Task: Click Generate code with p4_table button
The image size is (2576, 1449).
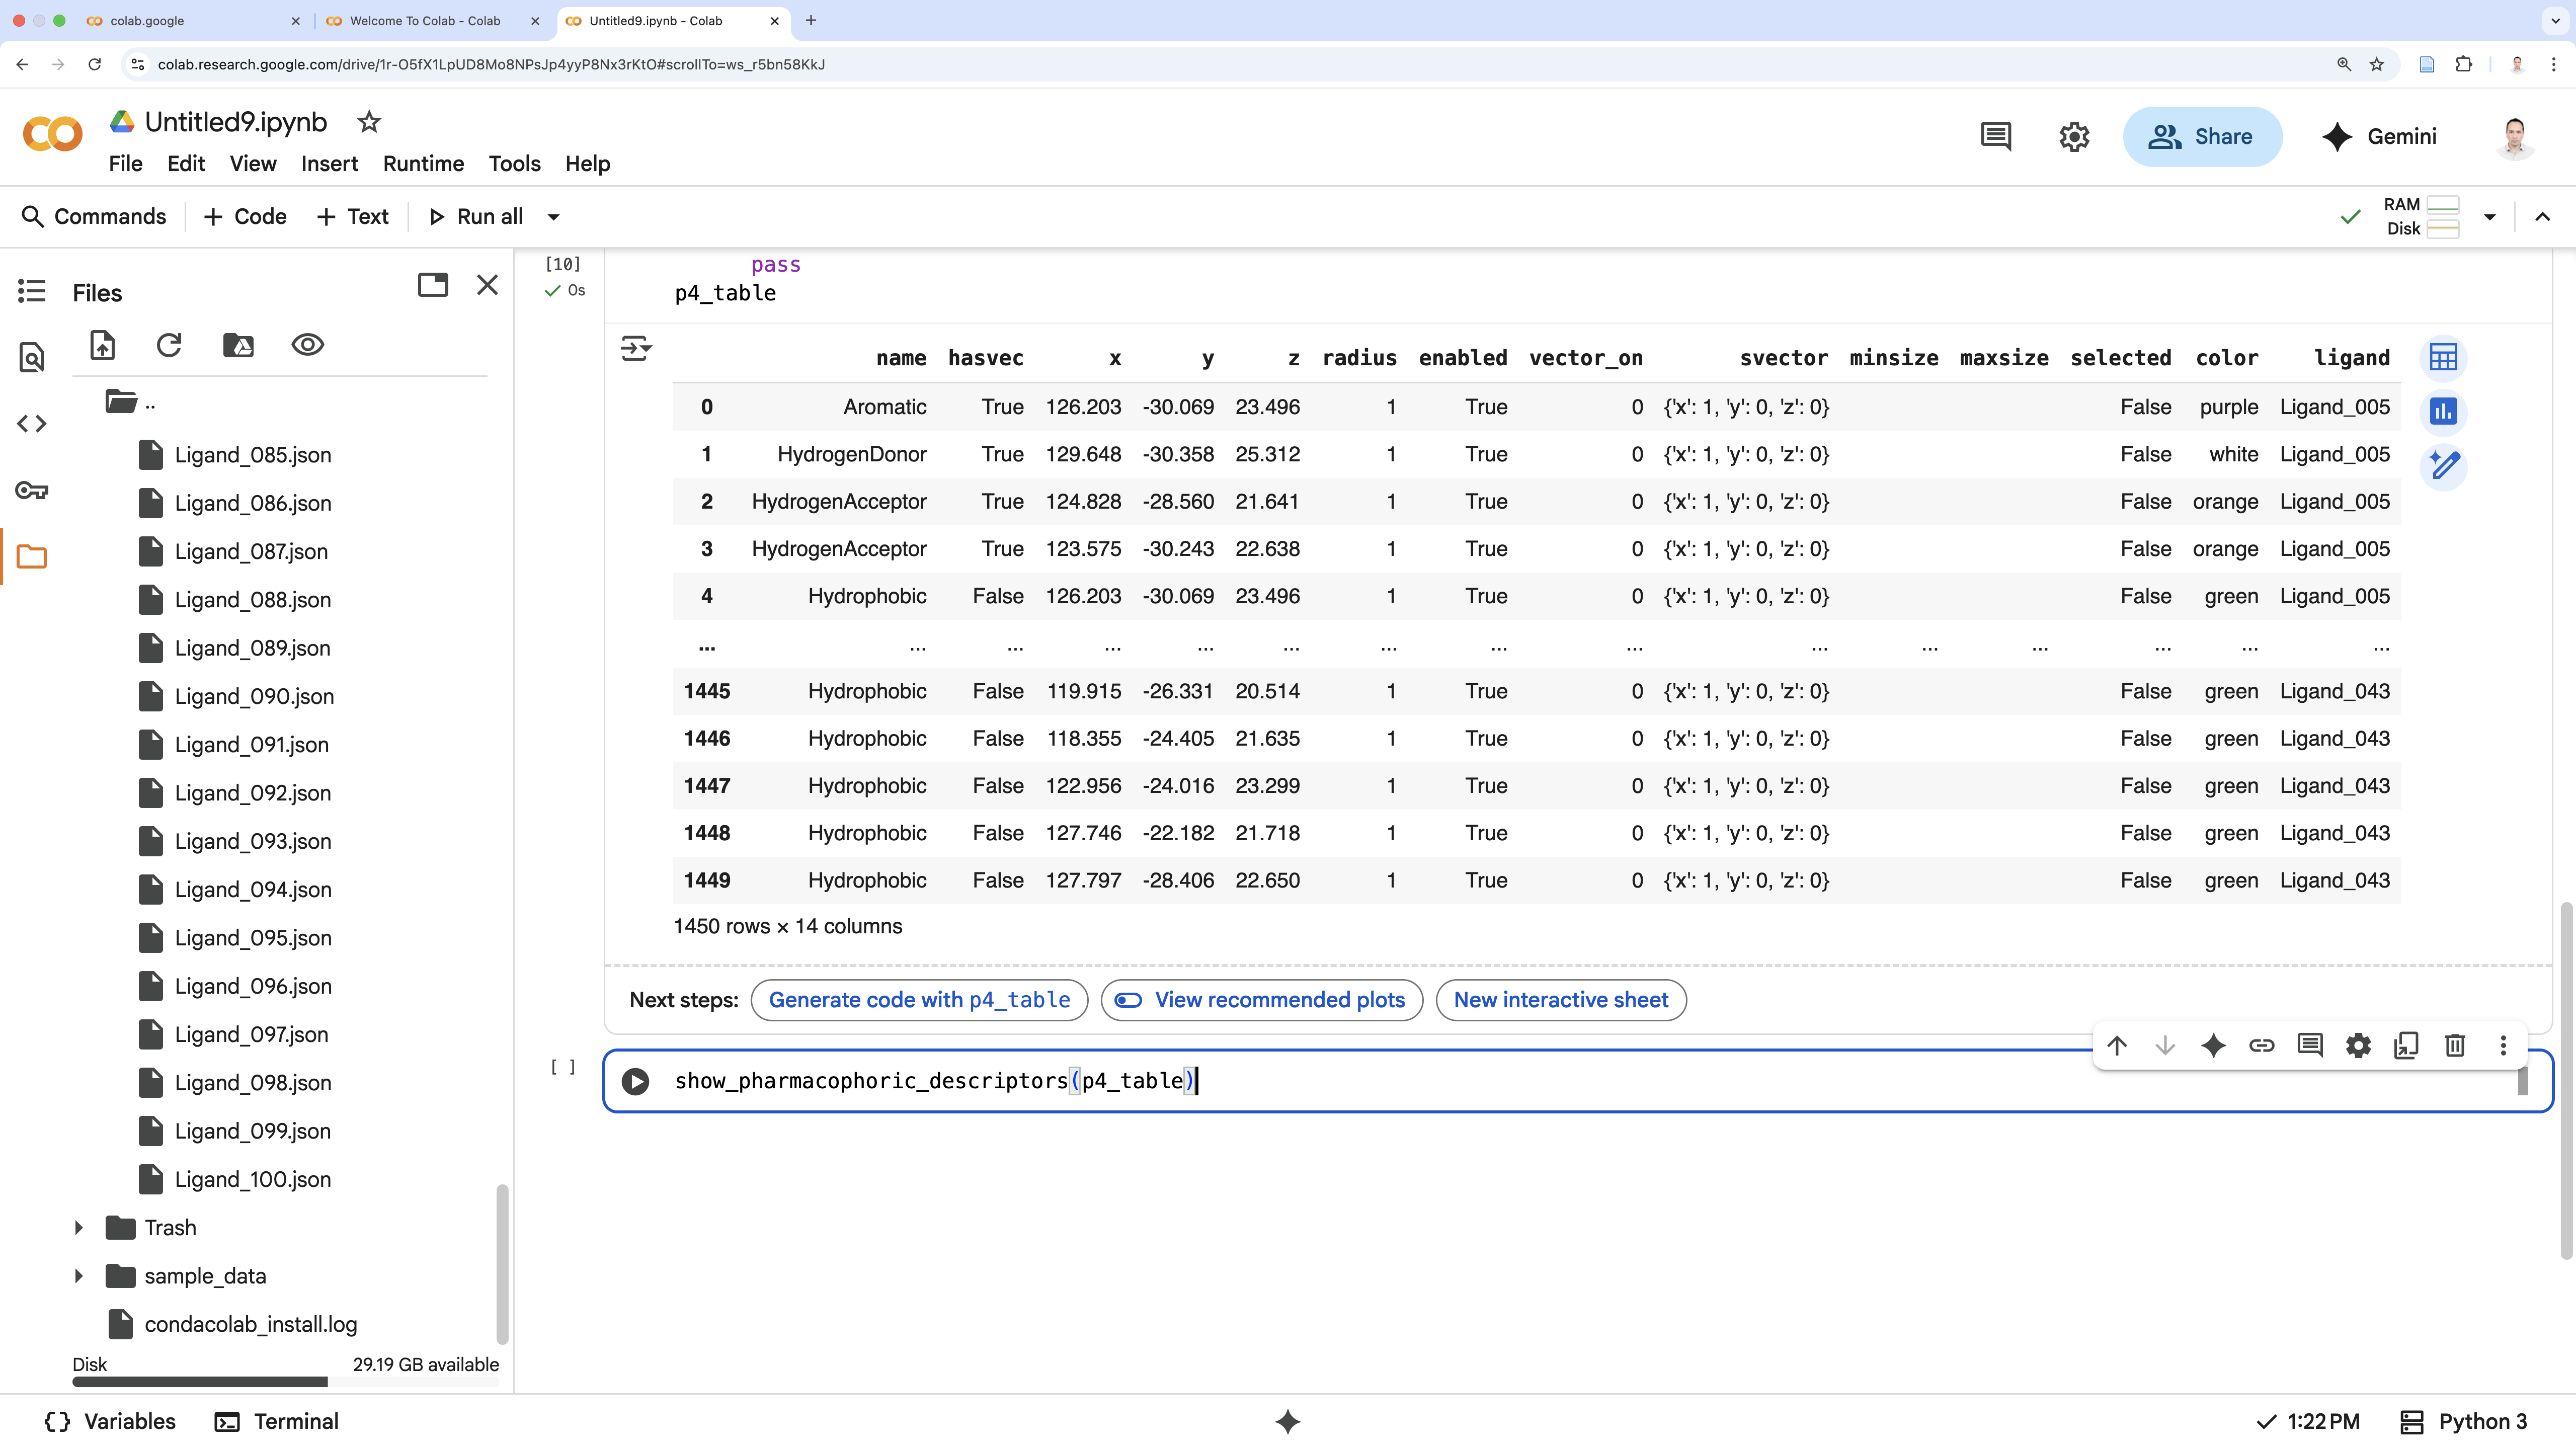Action: point(918,1000)
